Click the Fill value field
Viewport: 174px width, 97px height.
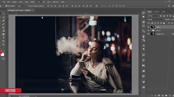pyautogui.click(x=172, y=23)
